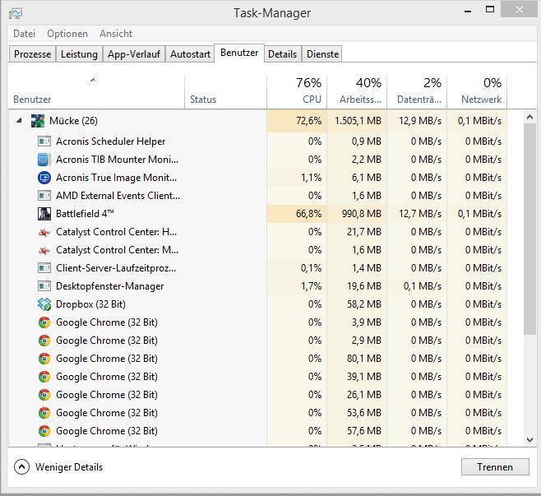Screen dimensions: 541x496
Task: Click Chrome icon in 53,6 MB row
Action: 44,413
